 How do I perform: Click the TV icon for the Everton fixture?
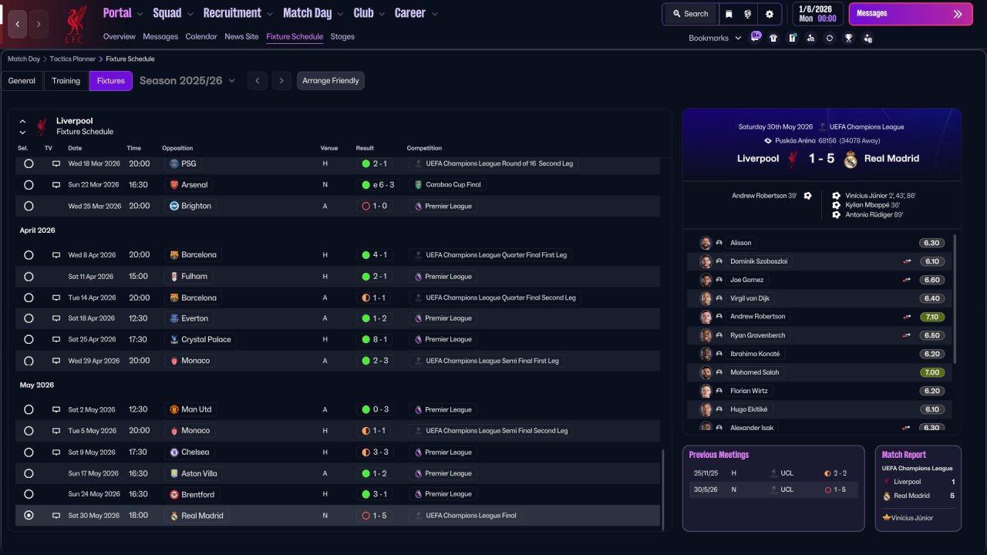pyautogui.click(x=56, y=318)
